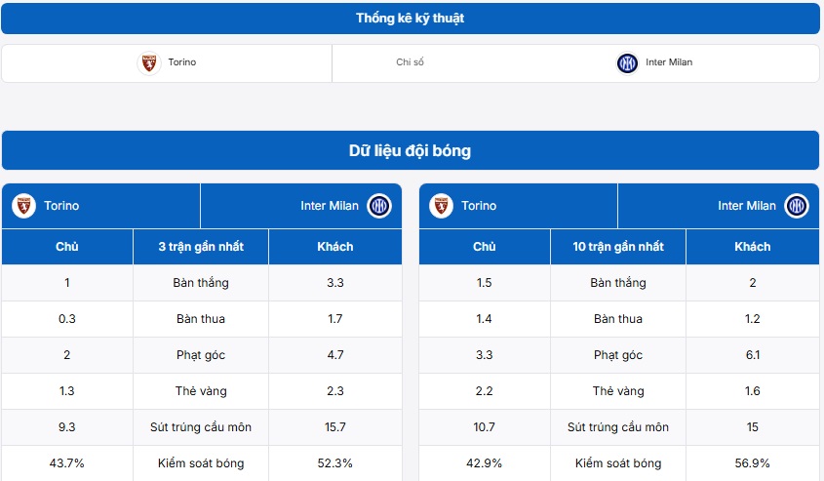The height and width of the screenshot is (481, 824).
Task: Click Khách header in 3 trận gần nhất table
Action: click(x=335, y=247)
